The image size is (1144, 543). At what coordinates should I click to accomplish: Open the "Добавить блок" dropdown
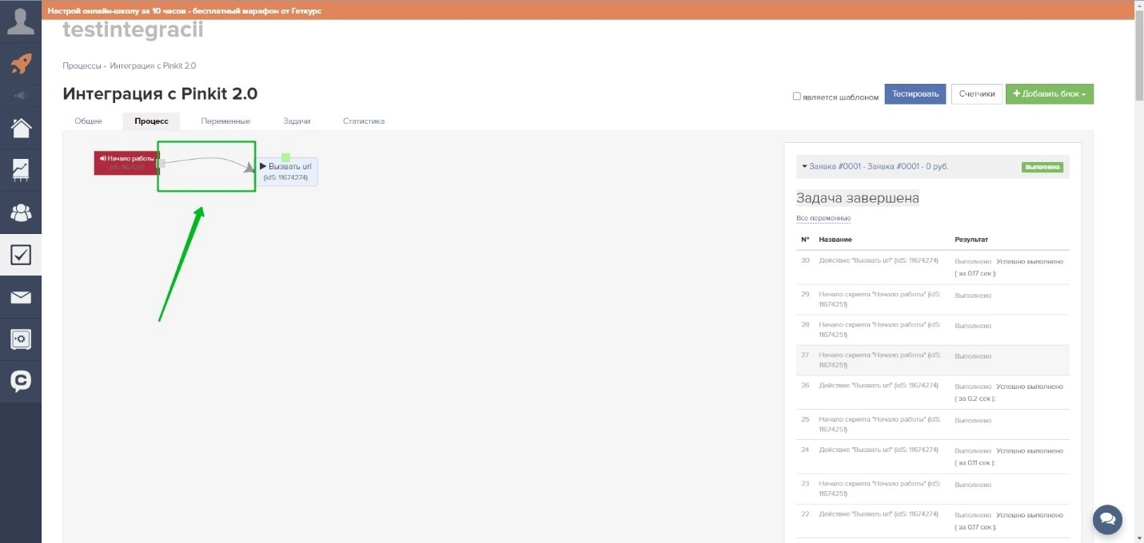click(x=1049, y=94)
